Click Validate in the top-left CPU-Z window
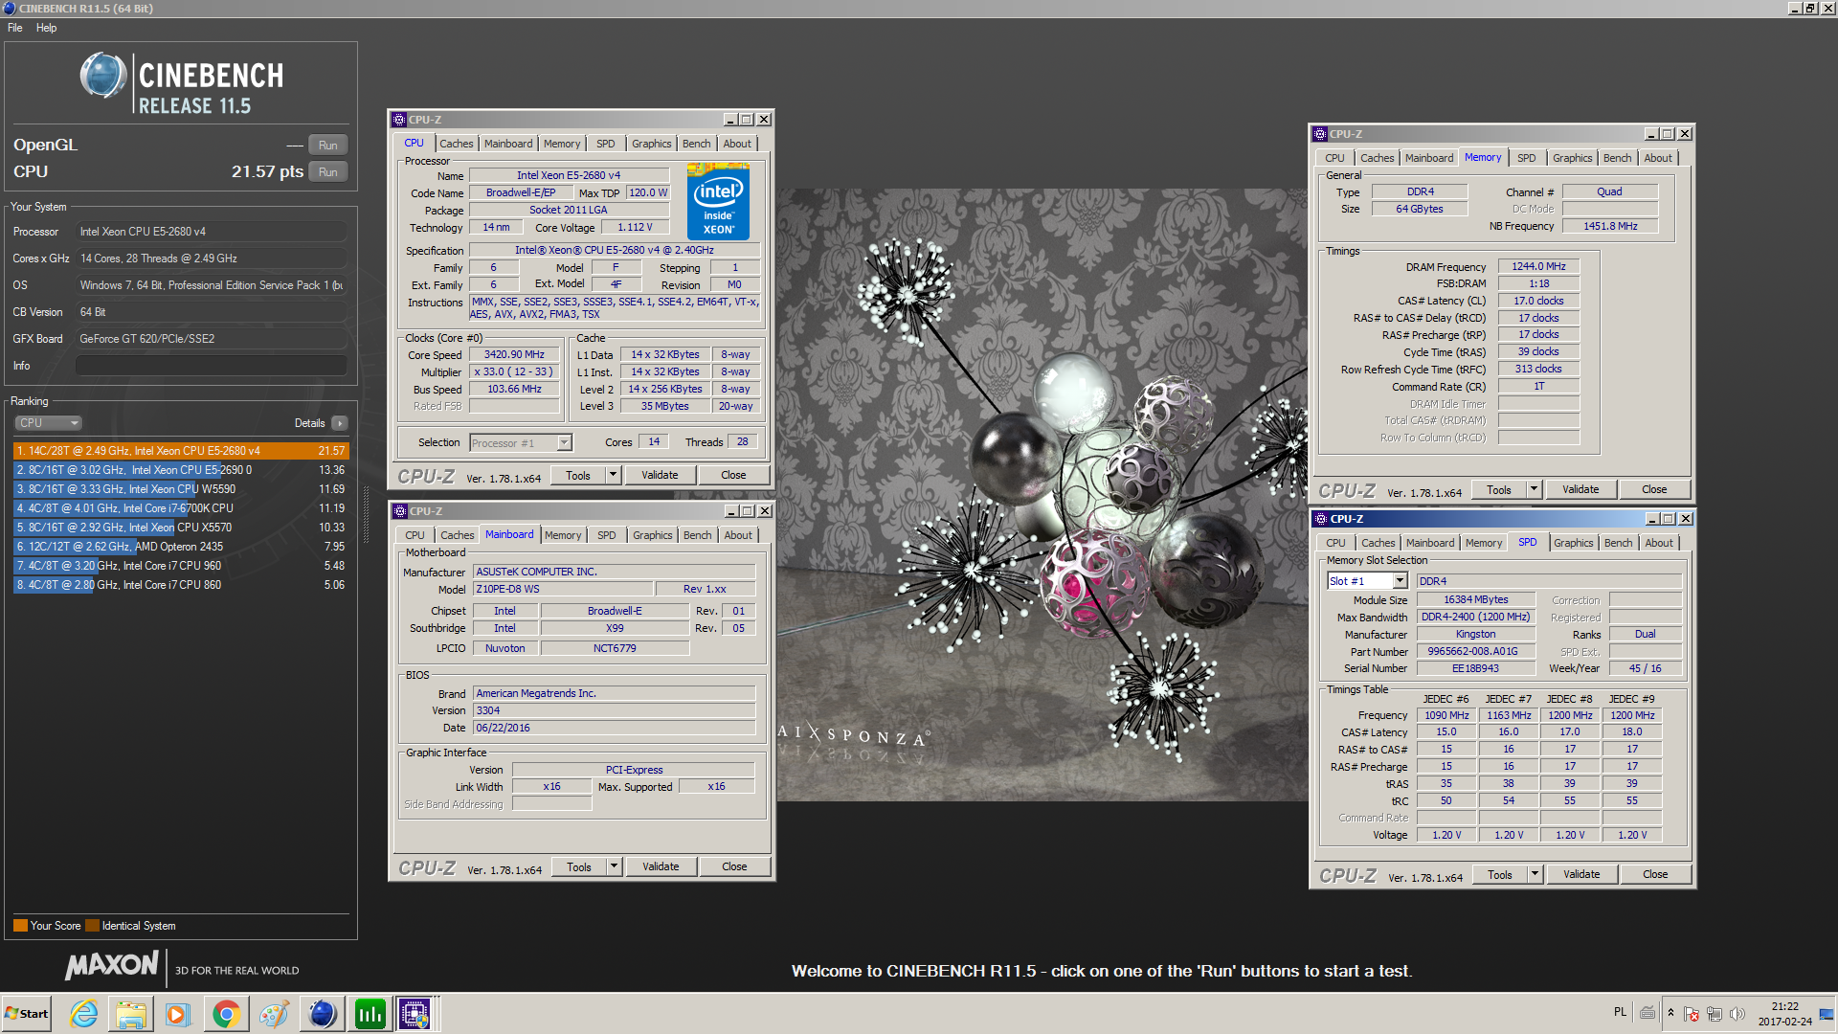 (x=660, y=476)
